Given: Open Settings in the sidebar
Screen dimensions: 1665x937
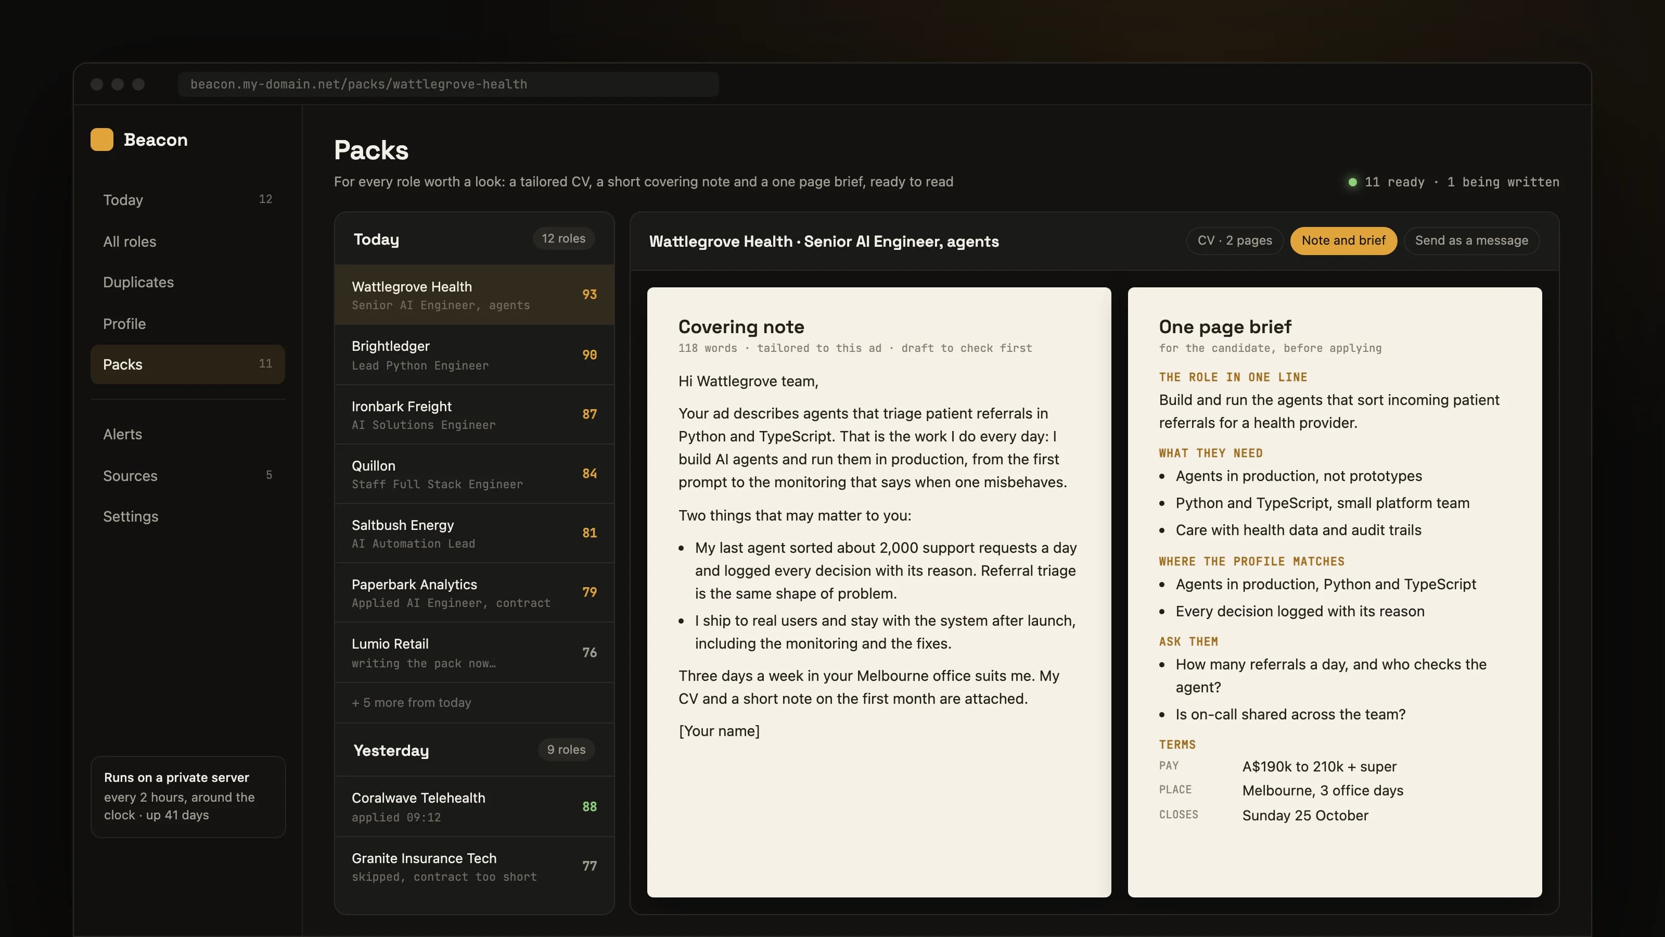Looking at the screenshot, I should 187,516.
